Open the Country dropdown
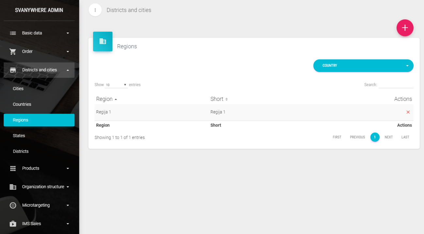 pos(363,65)
